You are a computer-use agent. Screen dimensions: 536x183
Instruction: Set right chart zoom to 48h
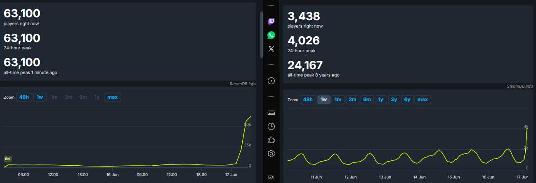click(308, 100)
